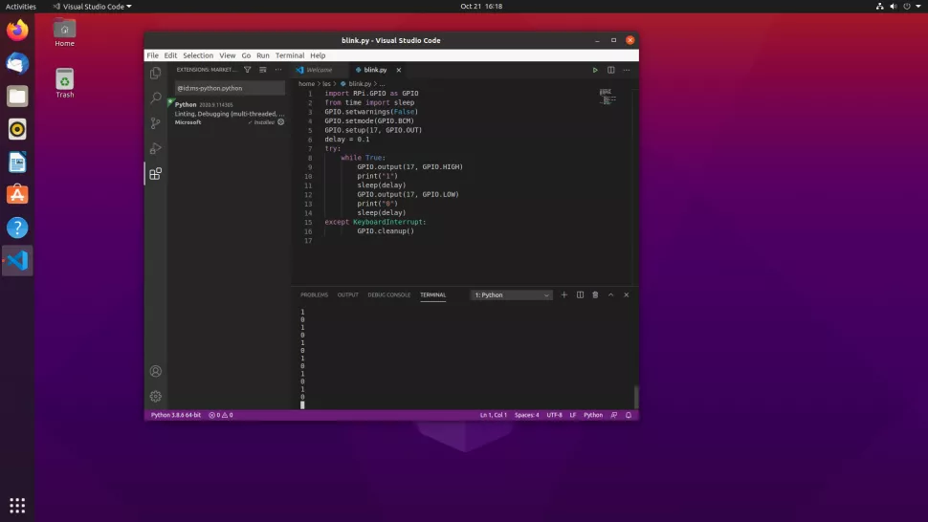
Task: Switch to the Welcome editor tab
Action: tap(319, 70)
